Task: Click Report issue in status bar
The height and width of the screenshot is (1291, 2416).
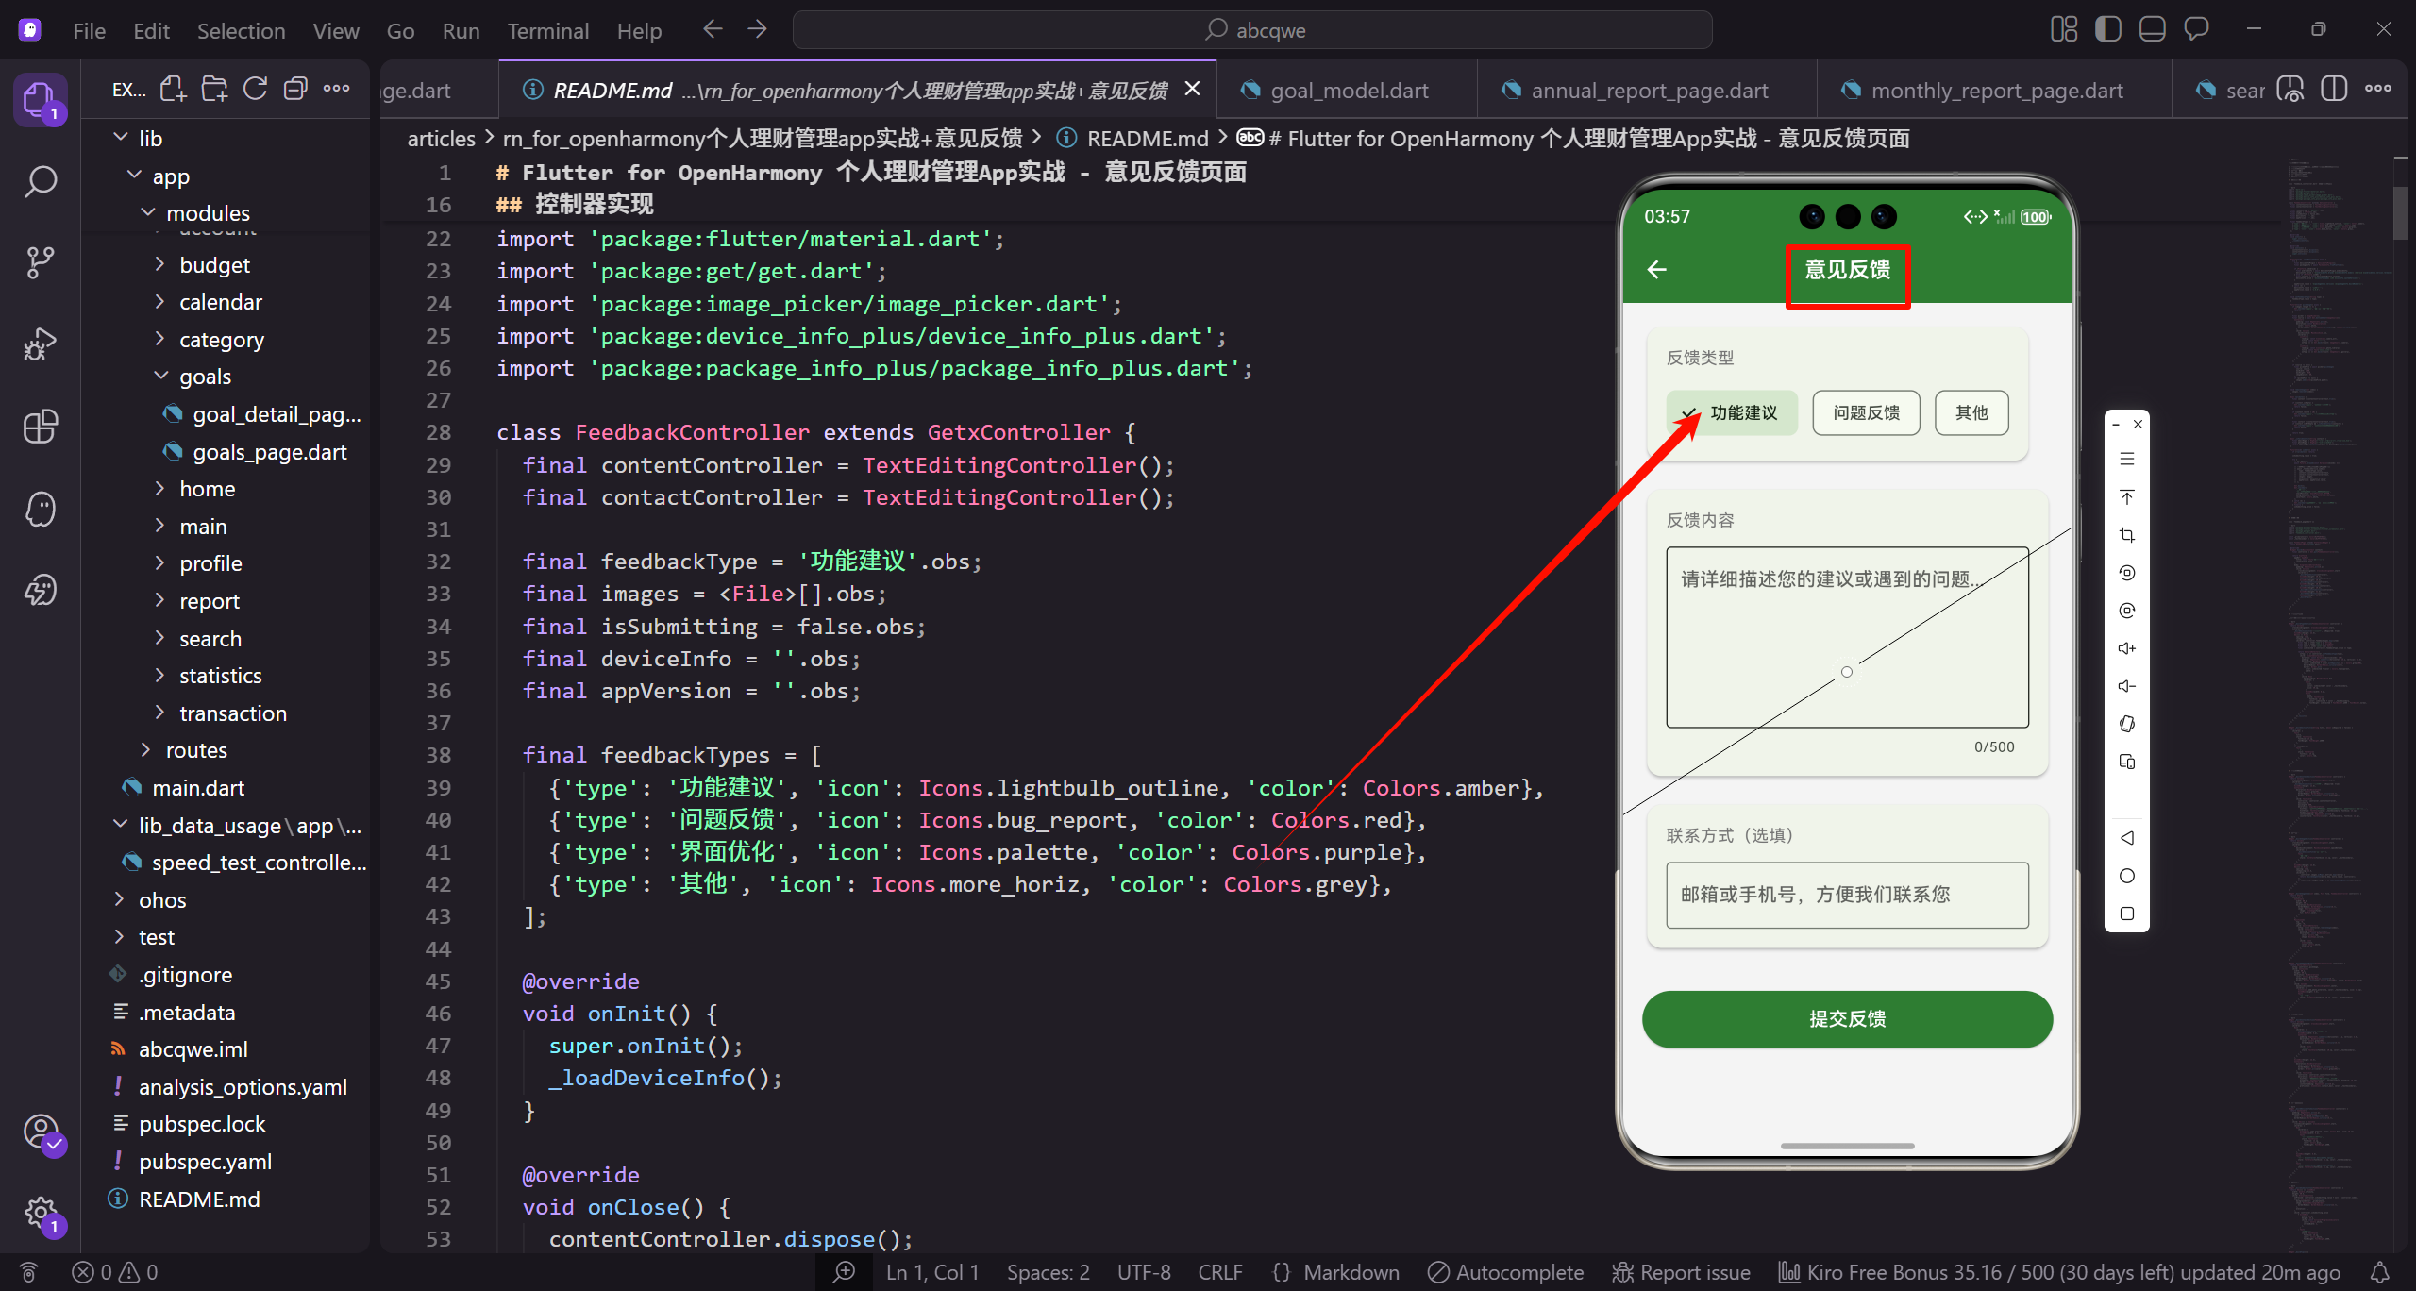Action: coord(1682,1272)
